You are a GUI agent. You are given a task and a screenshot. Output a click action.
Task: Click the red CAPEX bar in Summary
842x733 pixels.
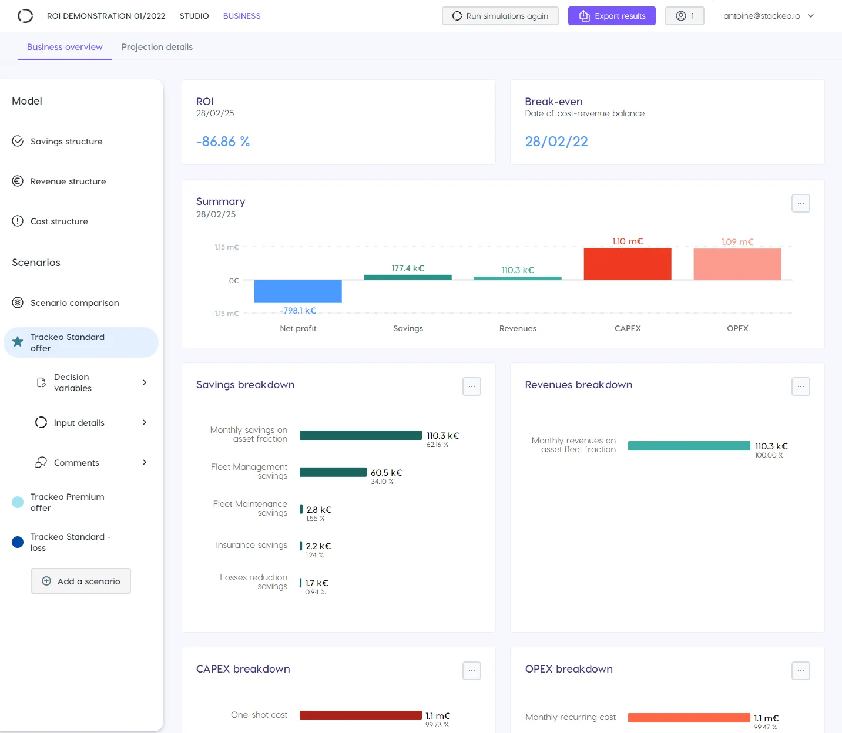coord(628,264)
